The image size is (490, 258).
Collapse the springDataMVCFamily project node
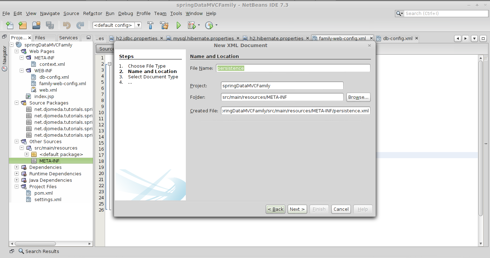point(11,45)
